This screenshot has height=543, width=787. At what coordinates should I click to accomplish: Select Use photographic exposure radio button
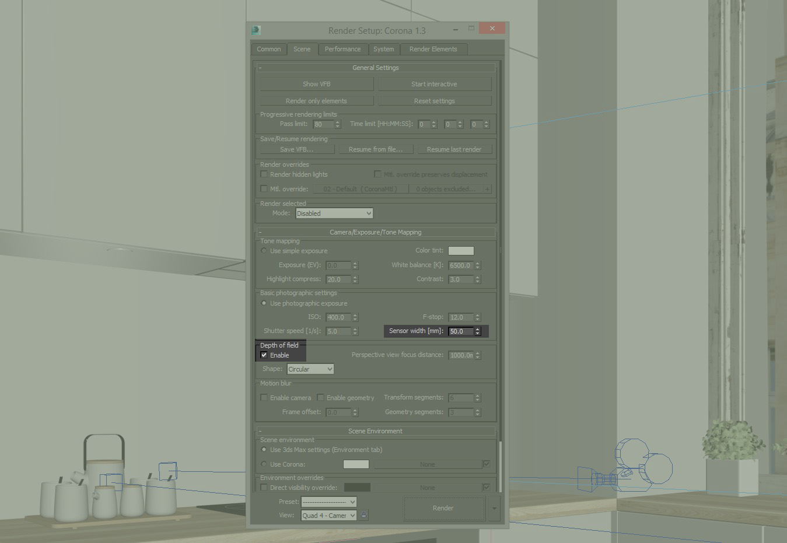click(x=264, y=303)
